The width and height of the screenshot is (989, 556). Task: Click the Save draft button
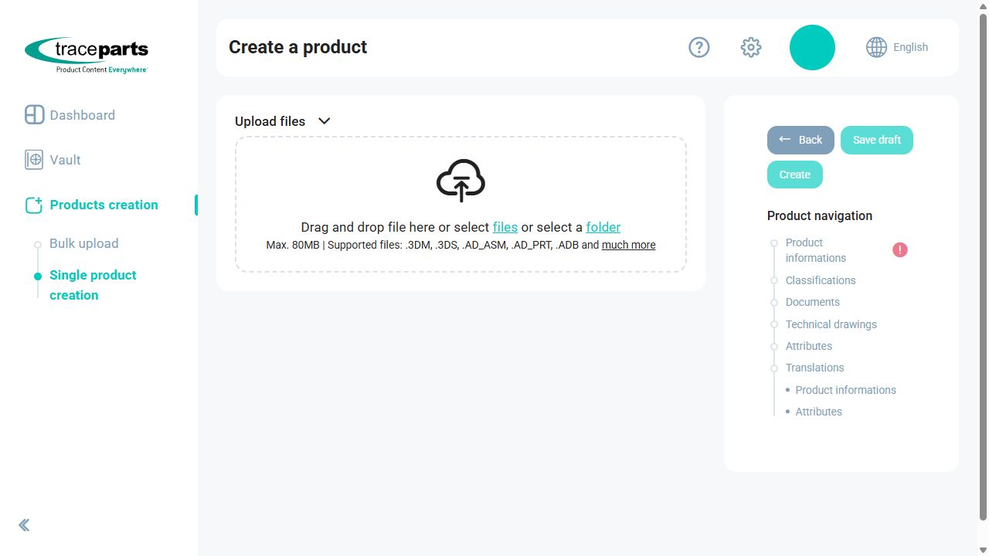coord(877,140)
